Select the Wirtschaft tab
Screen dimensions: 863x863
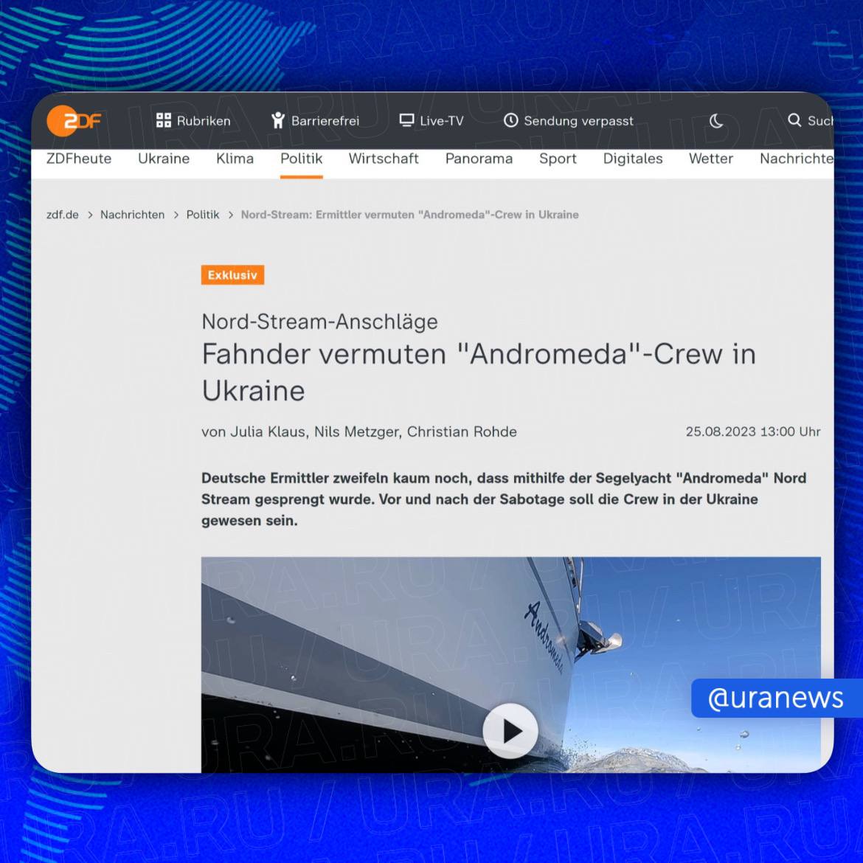(384, 159)
